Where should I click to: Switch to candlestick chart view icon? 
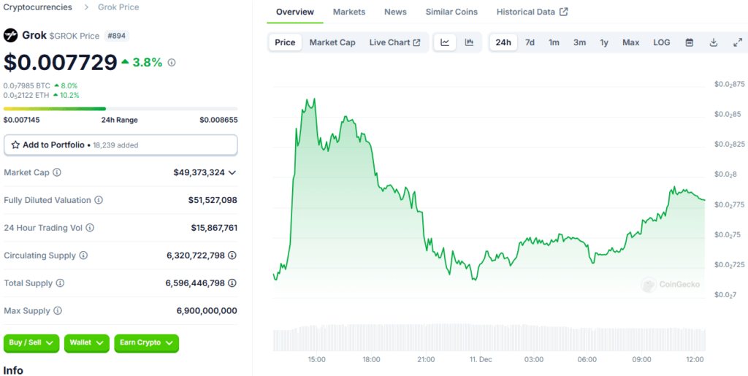470,42
